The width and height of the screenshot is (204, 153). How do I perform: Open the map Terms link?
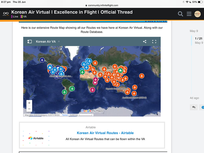point(65,115)
